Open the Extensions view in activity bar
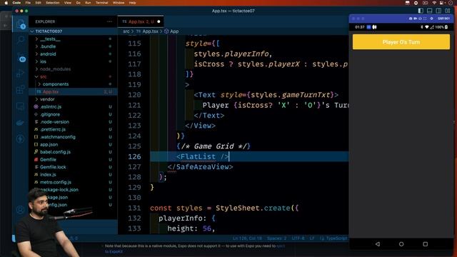The width and height of the screenshot is (457, 257). [x=20, y=89]
